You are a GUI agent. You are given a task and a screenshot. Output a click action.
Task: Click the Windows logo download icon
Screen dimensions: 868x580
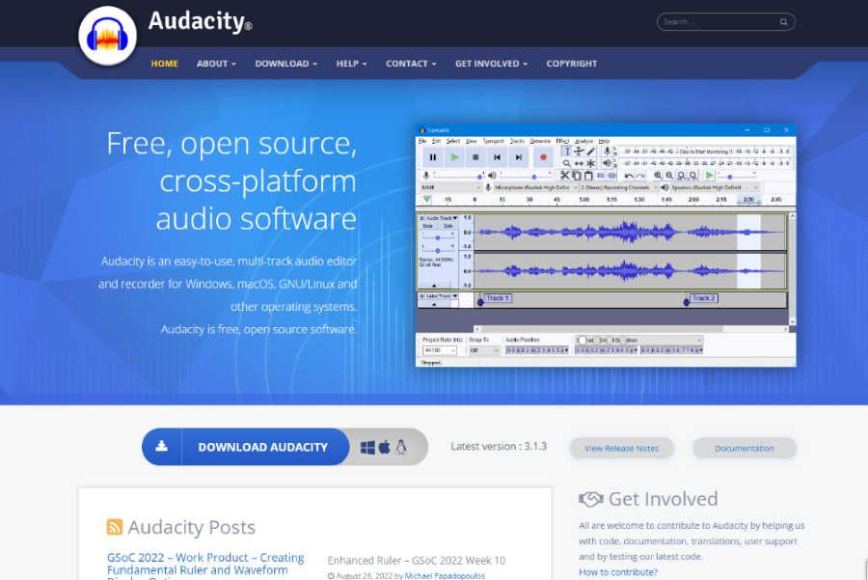[367, 447]
